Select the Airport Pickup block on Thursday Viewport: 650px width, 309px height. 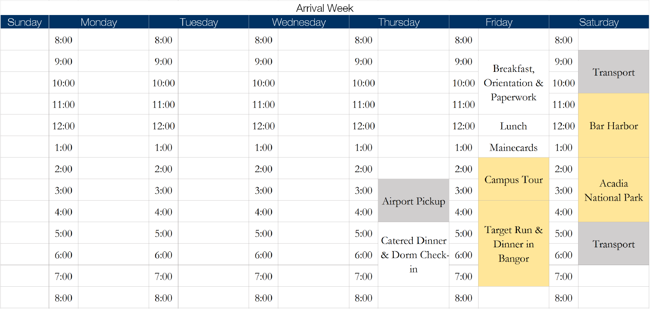point(414,201)
